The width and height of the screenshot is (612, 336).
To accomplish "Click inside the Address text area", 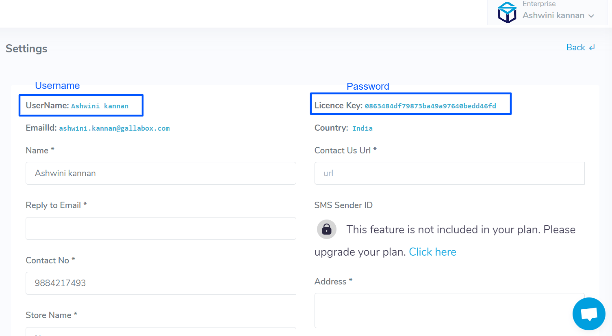I will (449, 310).
